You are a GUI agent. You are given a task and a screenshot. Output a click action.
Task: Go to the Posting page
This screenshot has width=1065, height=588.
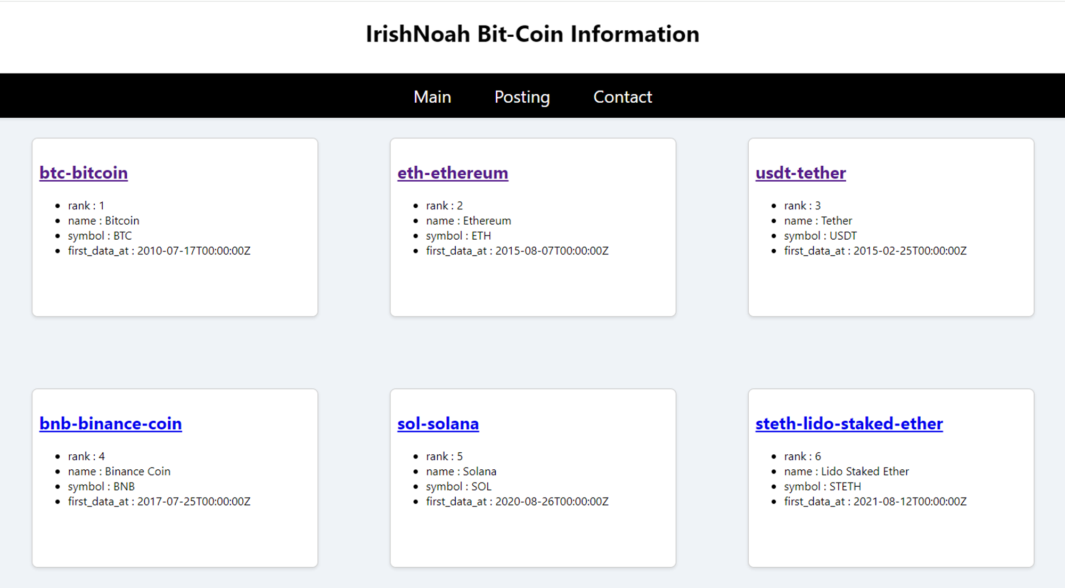(522, 97)
